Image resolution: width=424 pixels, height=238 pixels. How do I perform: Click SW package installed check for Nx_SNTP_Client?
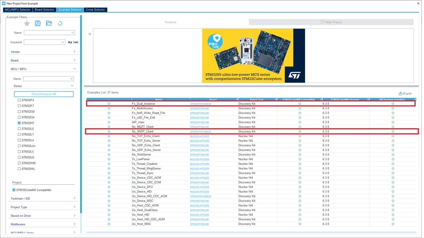pos(393,131)
